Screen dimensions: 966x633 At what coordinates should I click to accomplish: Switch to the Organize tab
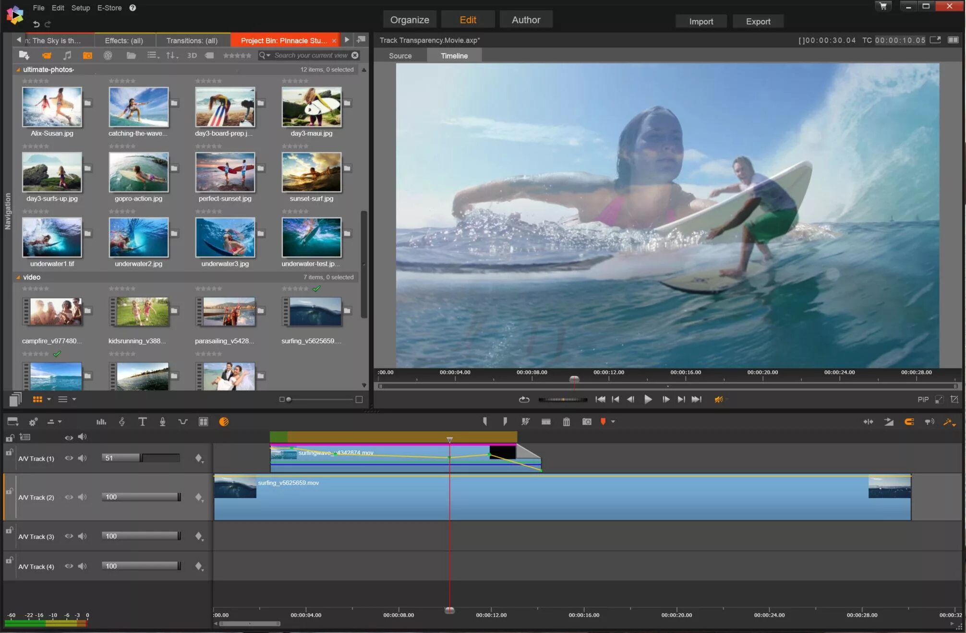tap(410, 19)
